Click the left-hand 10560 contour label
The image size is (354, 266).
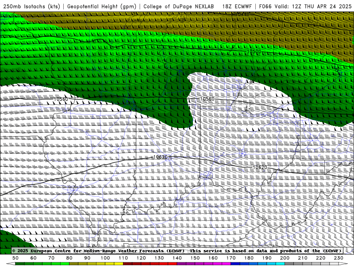[61, 99]
